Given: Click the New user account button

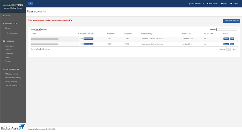Looking at the screenshot, I should click(231, 21).
